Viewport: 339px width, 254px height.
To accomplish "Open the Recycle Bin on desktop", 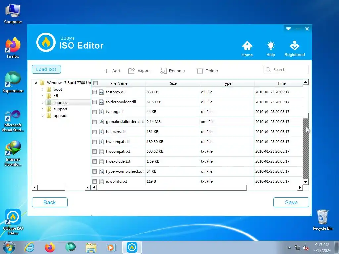I will tap(322, 220).
